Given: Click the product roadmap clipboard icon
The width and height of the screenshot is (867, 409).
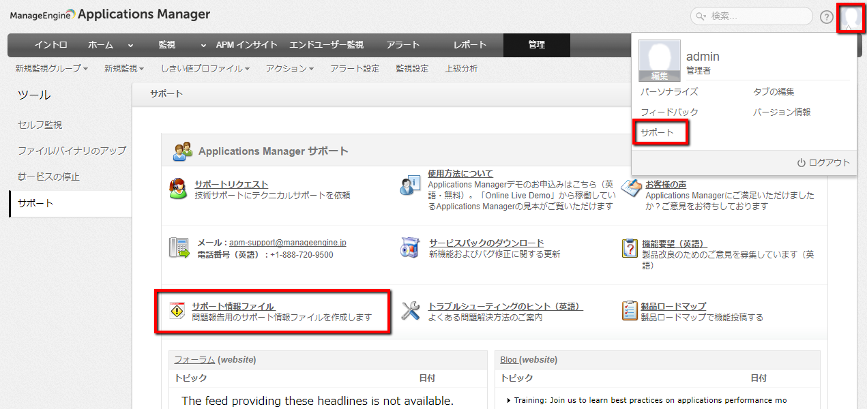Looking at the screenshot, I should coord(630,311).
